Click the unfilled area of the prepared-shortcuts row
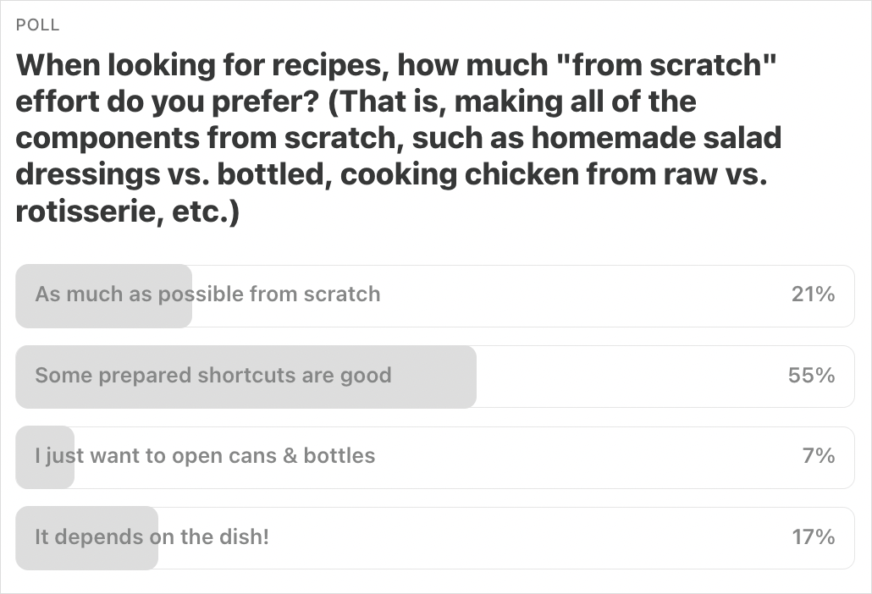Viewport: 872px width, 594px height. point(628,377)
